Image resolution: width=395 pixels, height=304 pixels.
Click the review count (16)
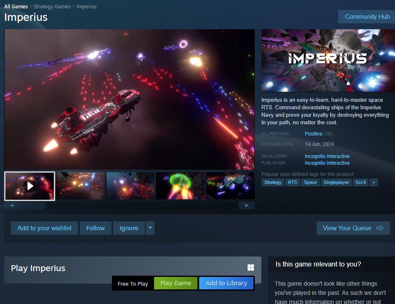tap(328, 133)
